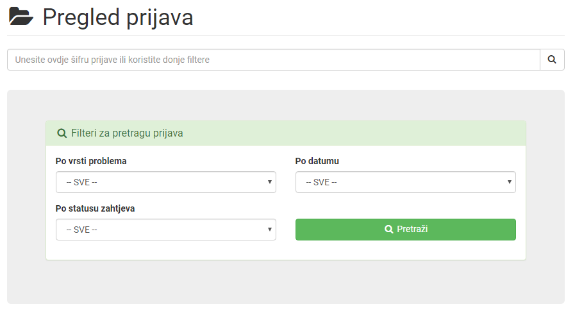575x311 pixels.
Task: Click the Po datumu label
Action: [x=317, y=161]
